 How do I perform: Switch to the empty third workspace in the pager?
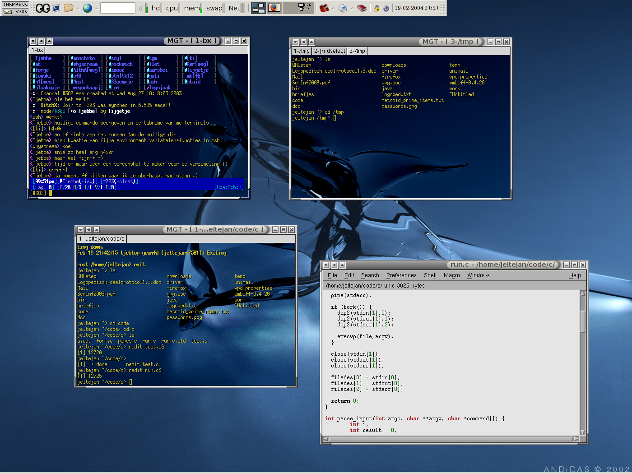[290, 8]
